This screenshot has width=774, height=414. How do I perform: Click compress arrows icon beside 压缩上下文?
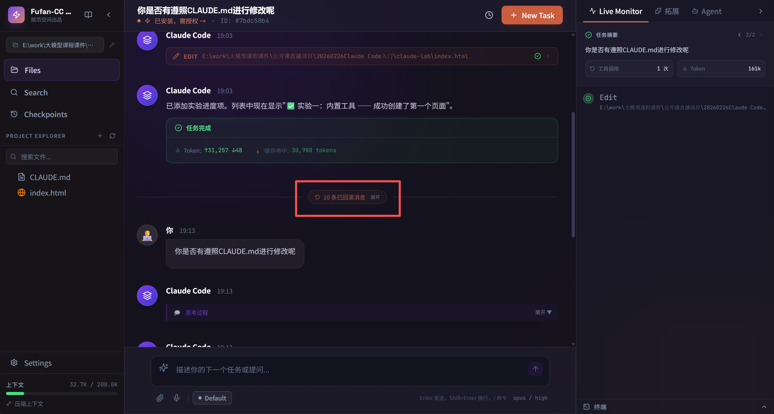coord(9,404)
